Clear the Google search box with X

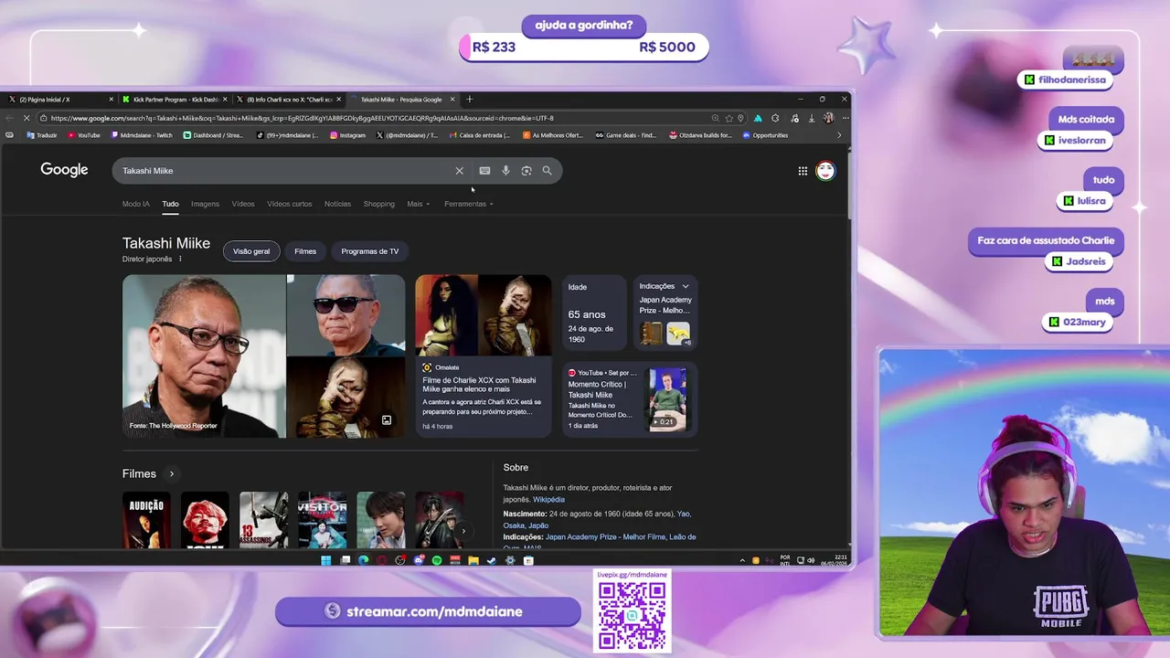pos(460,171)
